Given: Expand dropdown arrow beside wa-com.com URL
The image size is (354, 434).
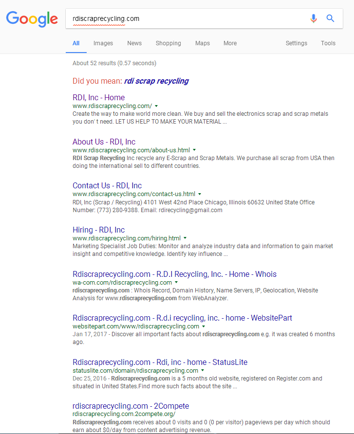Looking at the screenshot, I should pyautogui.click(x=176, y=282).
